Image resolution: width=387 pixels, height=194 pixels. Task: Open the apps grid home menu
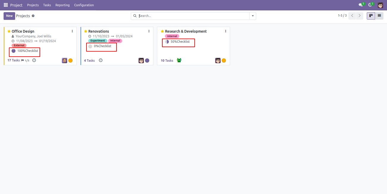[6, 5]
